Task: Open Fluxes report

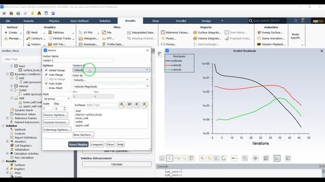Action: 169,38
